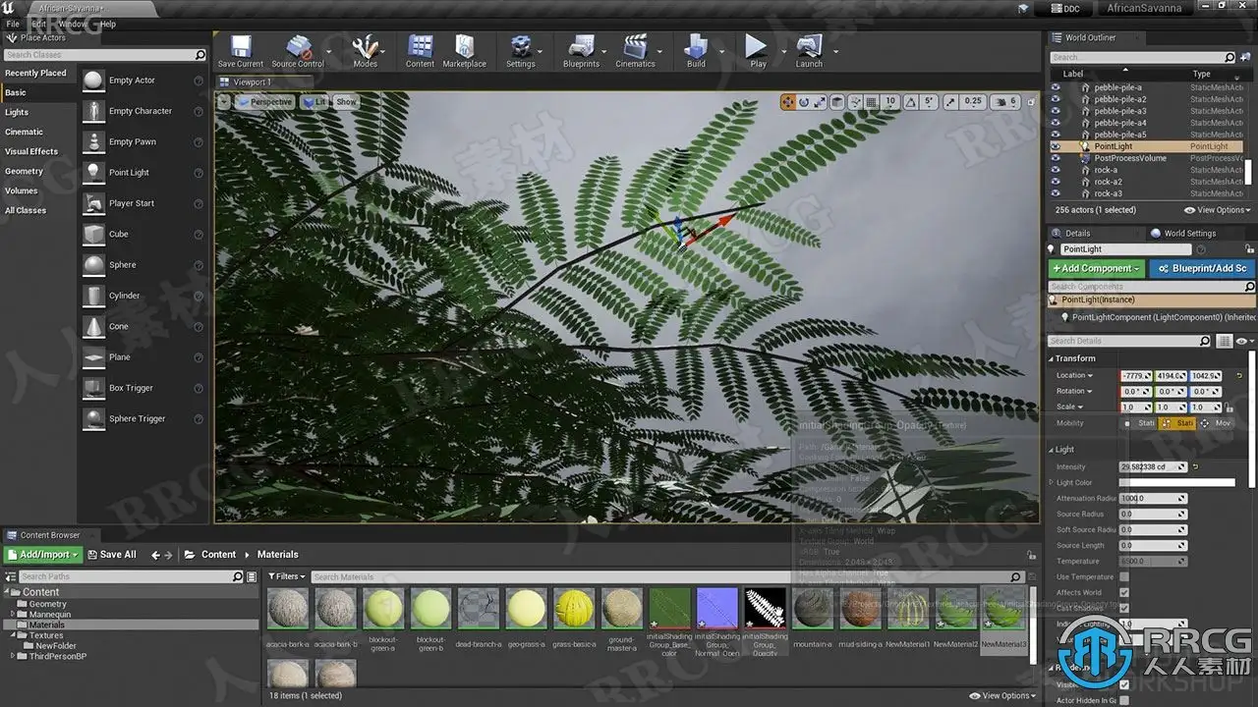This screenshot has height=707, width=1258.
Task: Open Source Control from the toolbar
Action: pos(297,48)
